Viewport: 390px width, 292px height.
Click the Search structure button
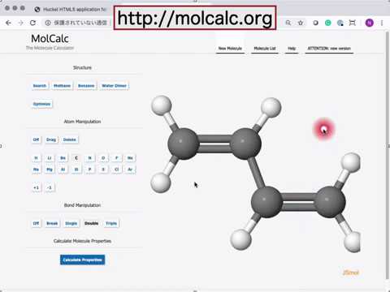click(x=40, y=86)
